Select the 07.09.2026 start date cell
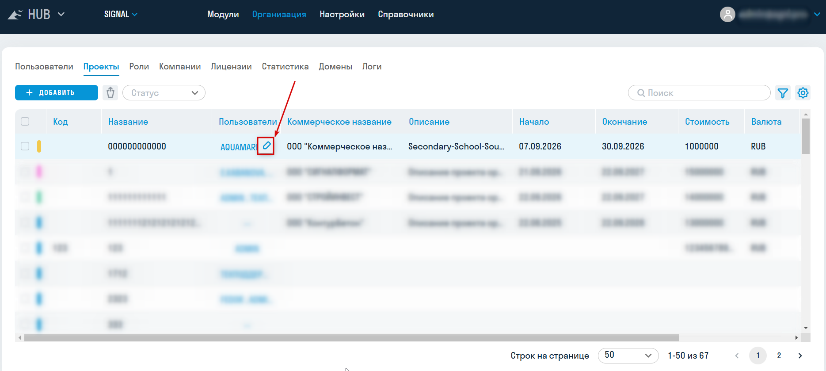Screen dimensions: 826x371 click(540, 146)
